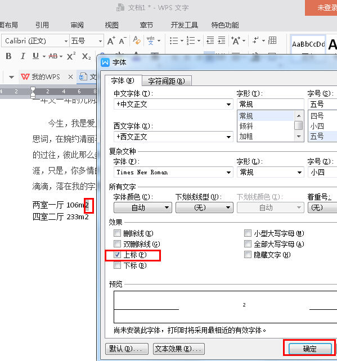The width and height of the screenshot is (337, 361).
Task: Click the decrease indent icon
Action: pos(210,40)
